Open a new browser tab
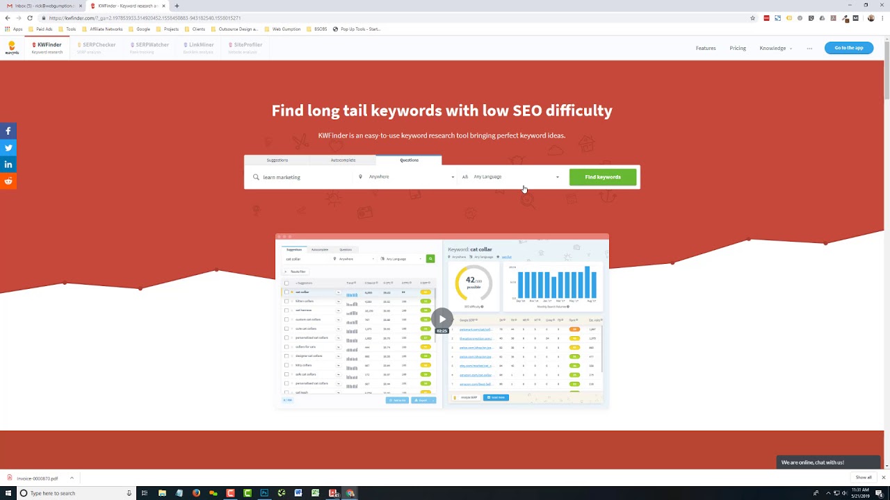Screen dimensions: 890x500 coord(177,6)
